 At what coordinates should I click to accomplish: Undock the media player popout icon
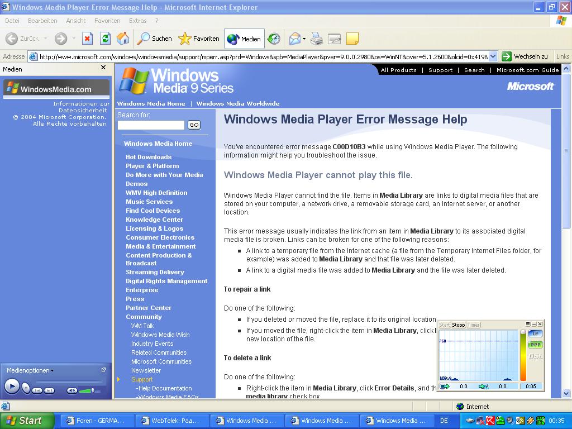point(103,370)
